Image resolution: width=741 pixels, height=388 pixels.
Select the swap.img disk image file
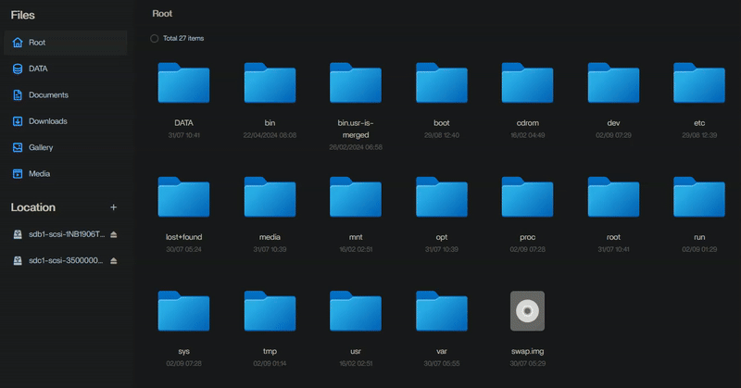(527, 311)
